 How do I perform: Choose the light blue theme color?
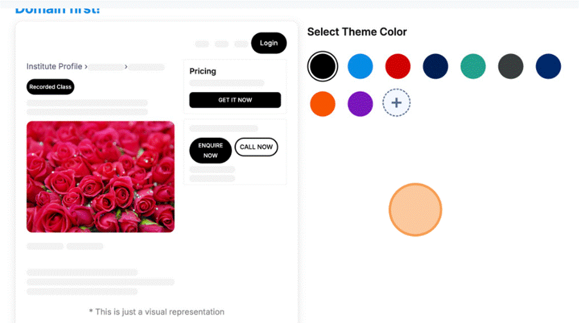click(360, 66)
